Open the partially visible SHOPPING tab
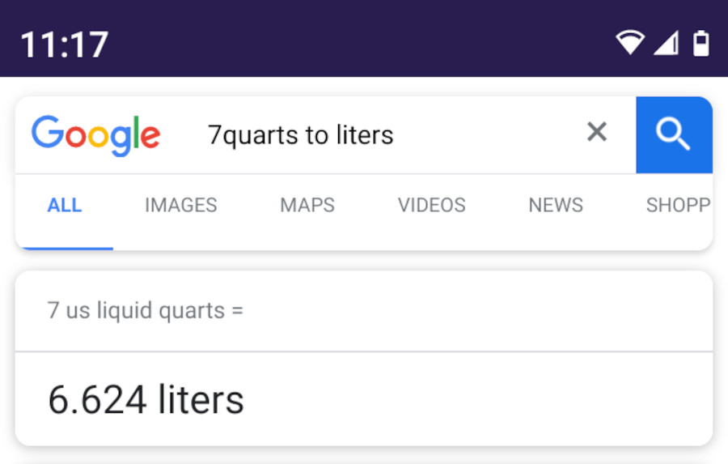This screenshot has width=728, height=464. pyautogui.click(x=678, y=206)
